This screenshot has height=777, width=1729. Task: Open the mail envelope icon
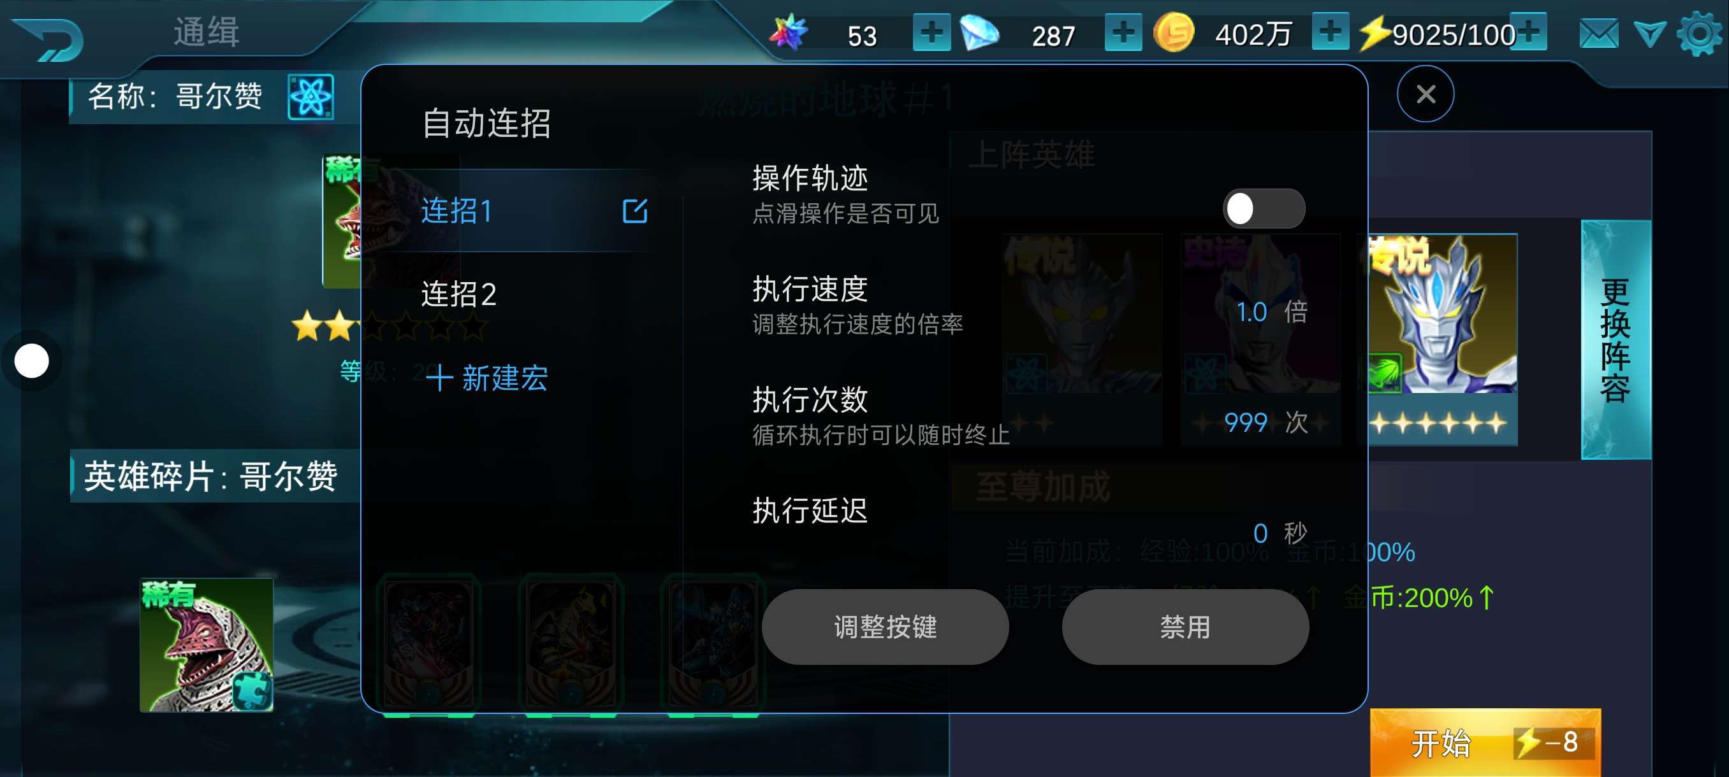pyautogui.click(x=1598, y=34)
